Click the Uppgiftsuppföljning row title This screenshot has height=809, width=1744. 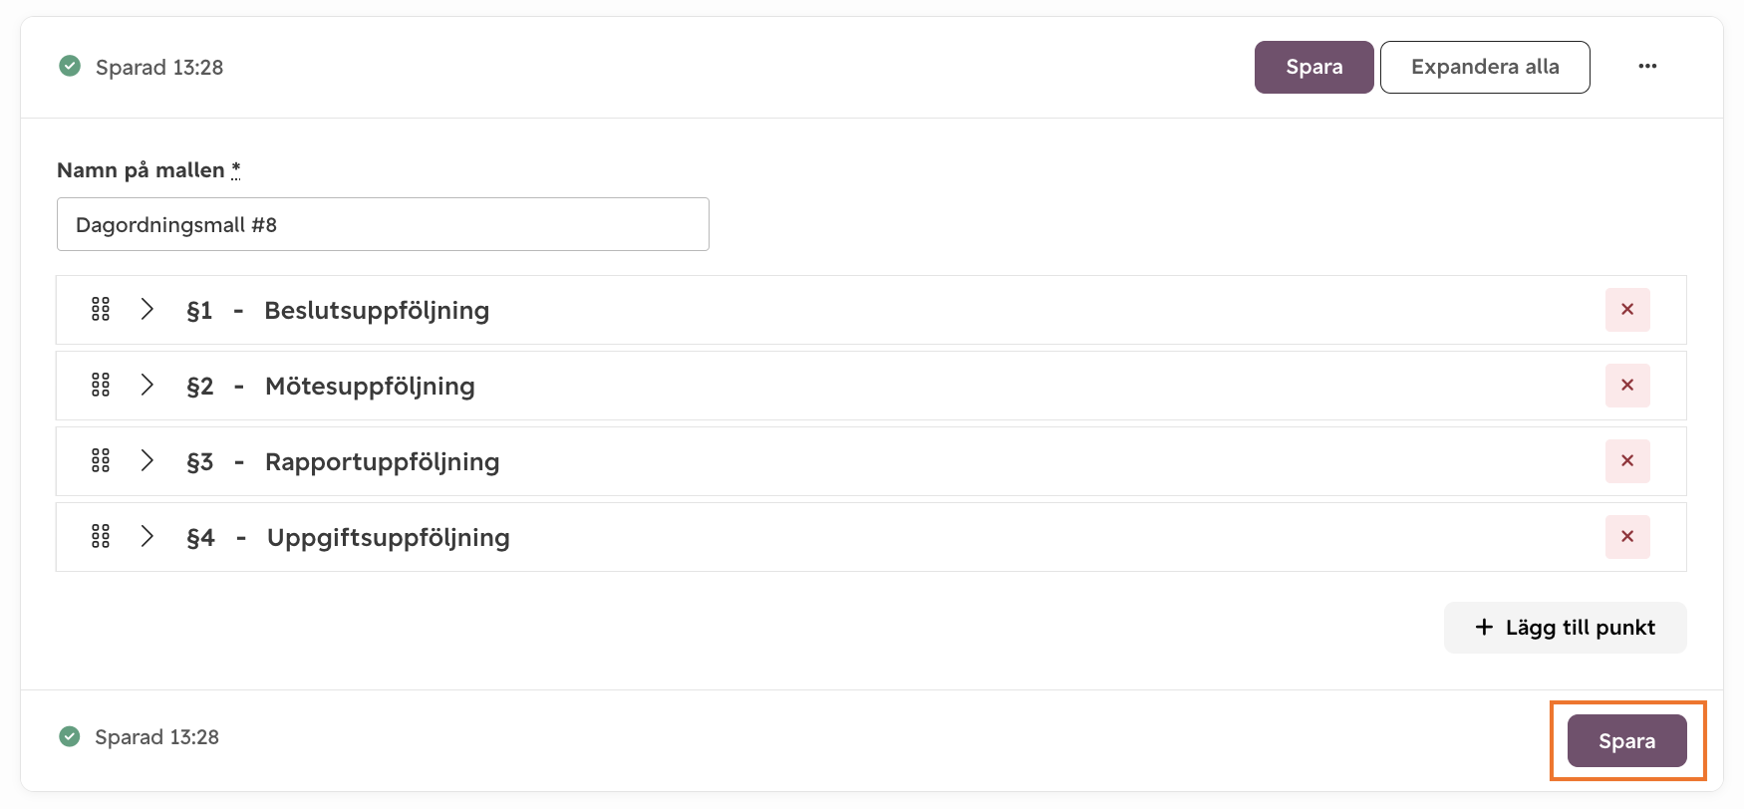(389, 538)
